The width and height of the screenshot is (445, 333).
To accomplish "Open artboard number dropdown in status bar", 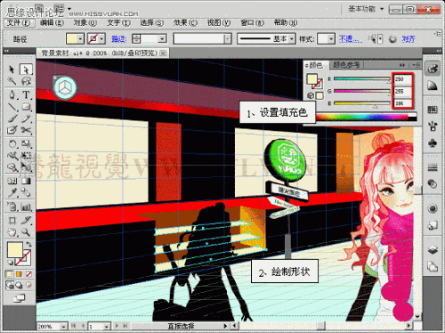I will pyautogui.click(x=107, y=326).
